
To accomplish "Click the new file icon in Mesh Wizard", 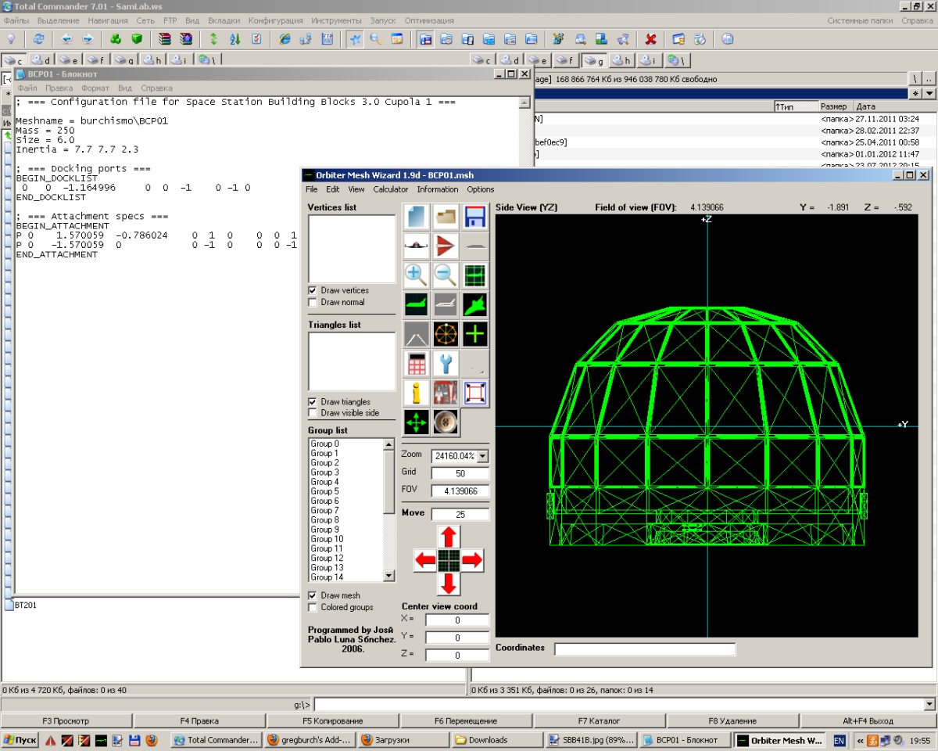I will tap(417, 217).
